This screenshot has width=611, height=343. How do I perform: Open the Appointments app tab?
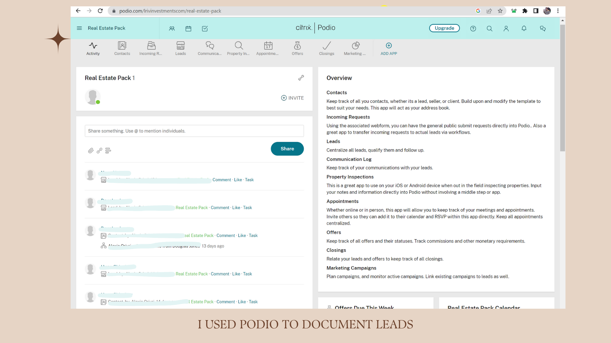pos(268,49)
